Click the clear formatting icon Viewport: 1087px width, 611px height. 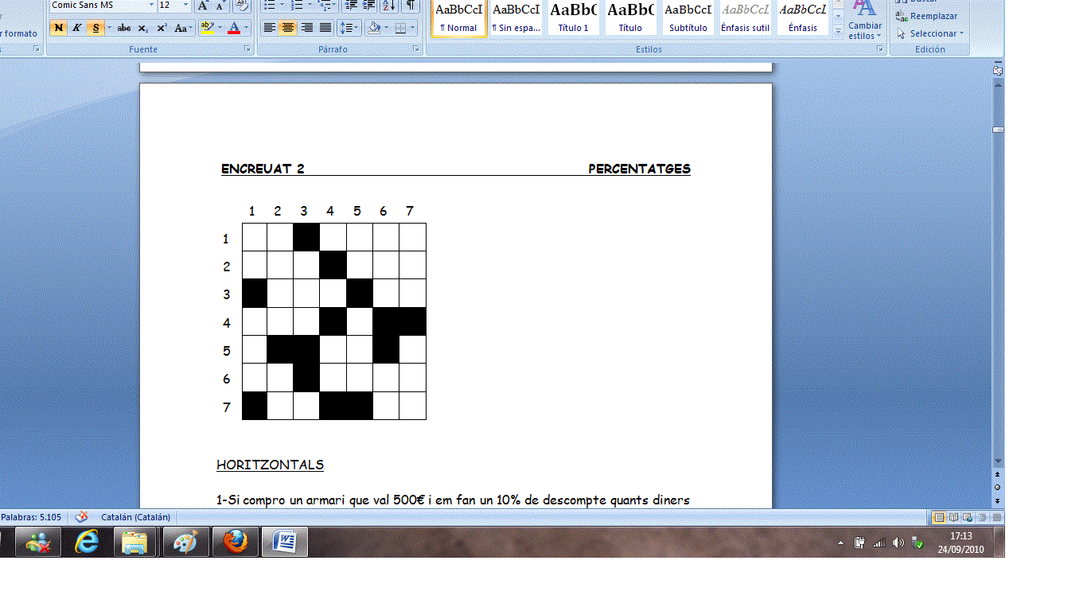[241, 6]
